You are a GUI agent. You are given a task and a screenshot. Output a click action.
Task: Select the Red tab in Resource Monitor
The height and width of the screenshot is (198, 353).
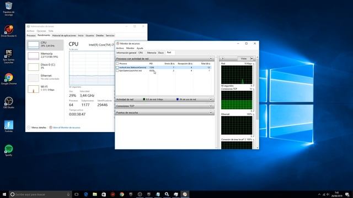pos(169,53)
